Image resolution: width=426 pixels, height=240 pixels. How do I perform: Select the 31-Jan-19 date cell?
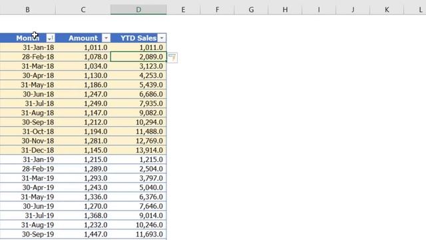click(27, 159)
